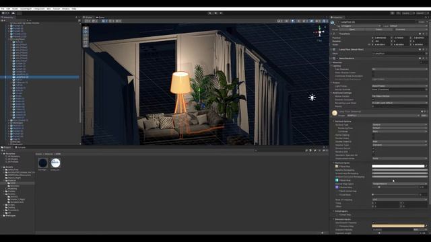This screenshot has height=242, width=431.
Task: Click the white Base Map color swatch
Action: [x=398, y=166]
